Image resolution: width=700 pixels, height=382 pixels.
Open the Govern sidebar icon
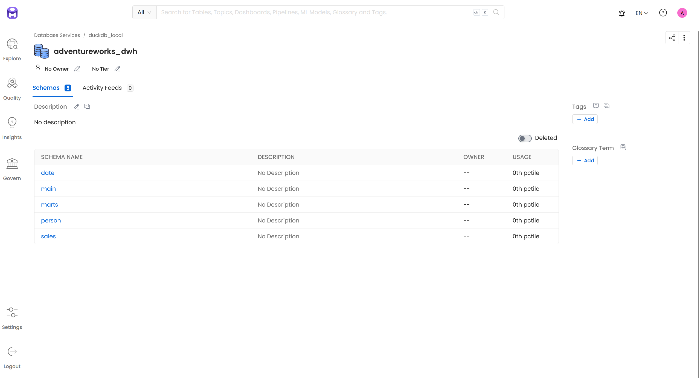[12, 164]
